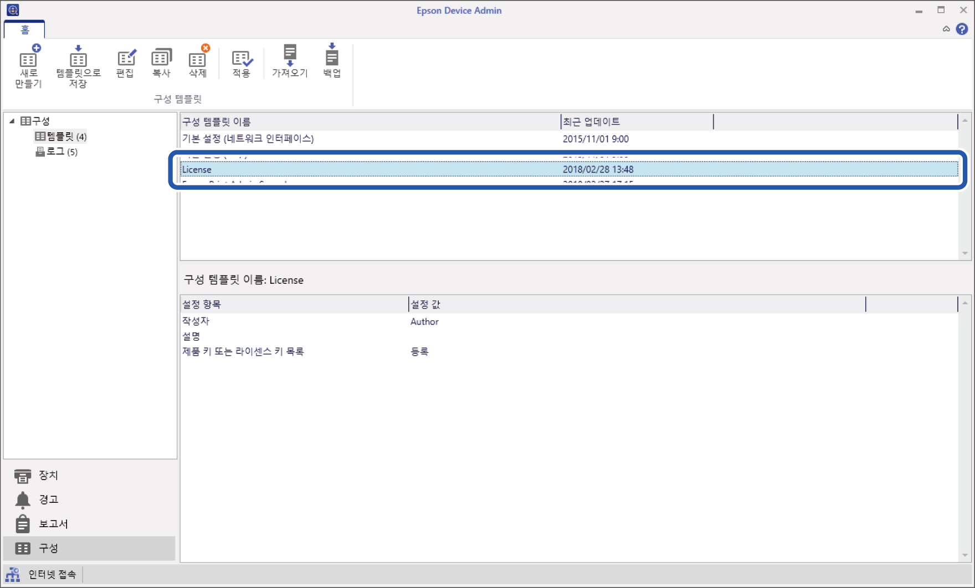Select 로그 (5) in the tree
Viewport: 975px width, 588px height.
(x=57, y=152)
